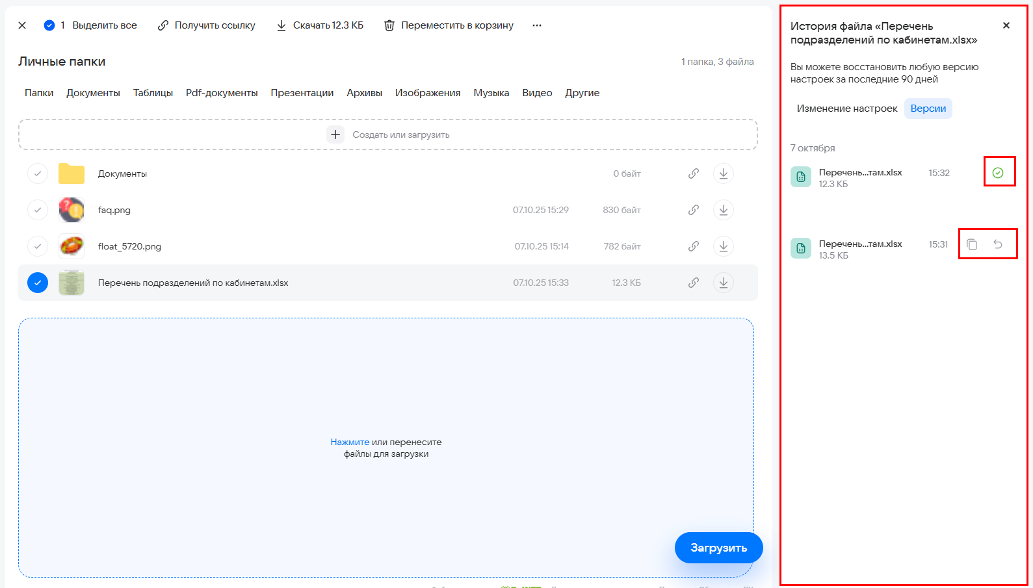
Task: Copy link icon for float_5720.png
Action: pos(694,246)
